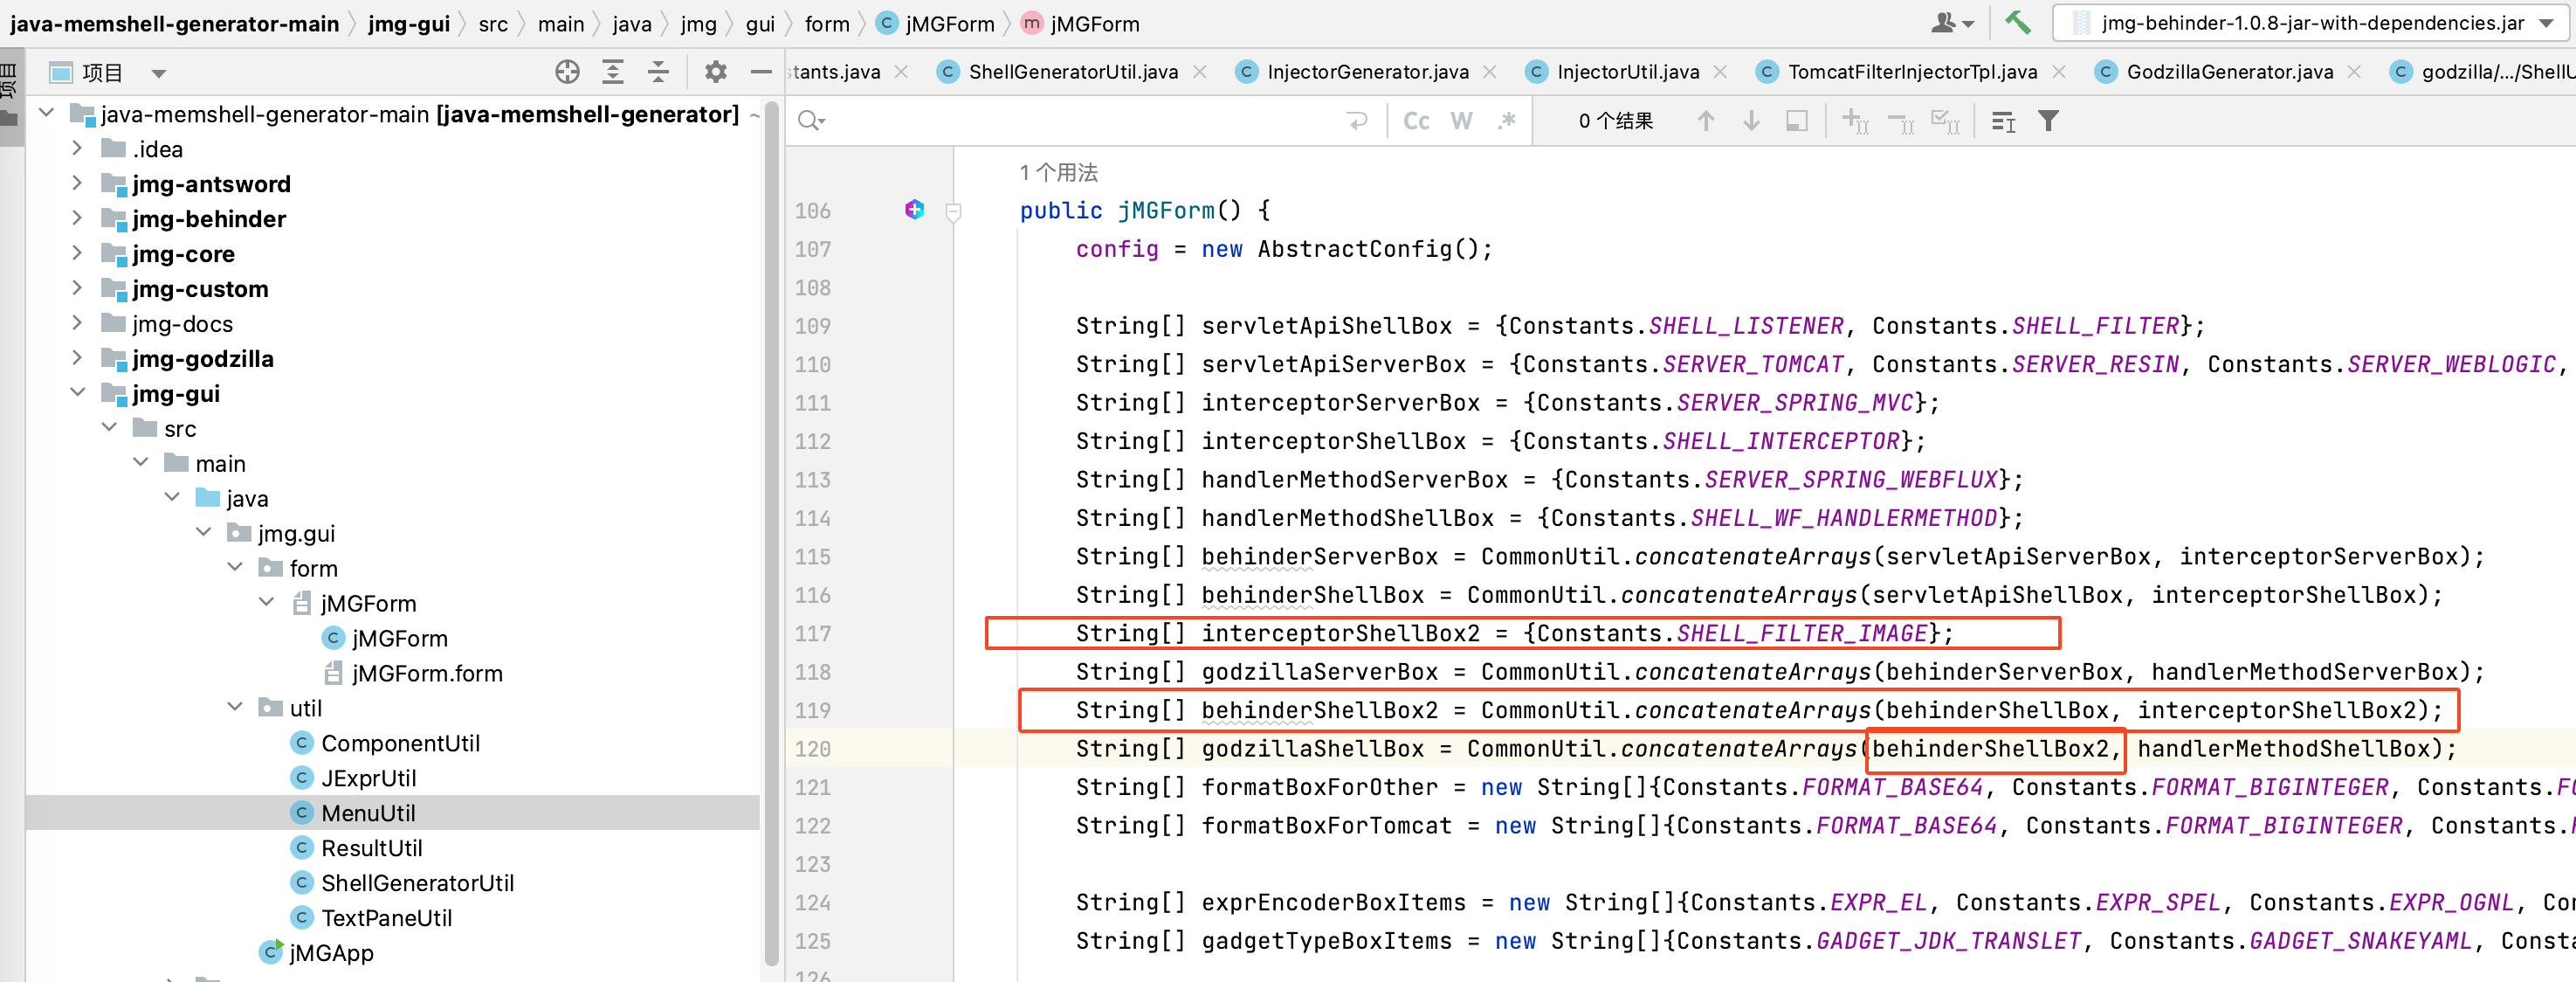Image resolution: width=2576 pixels, height=982 pixels.
Task: Open ShellGeneratorUtil class in tree
Action: click(417, 884)
